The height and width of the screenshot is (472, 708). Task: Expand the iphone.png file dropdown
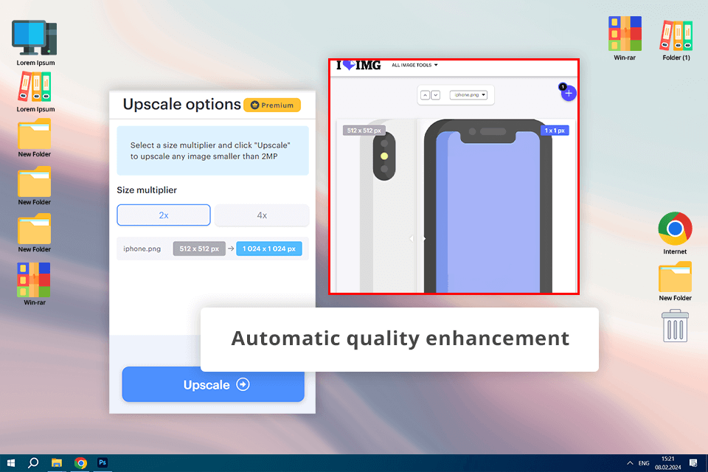pos(468,95)
